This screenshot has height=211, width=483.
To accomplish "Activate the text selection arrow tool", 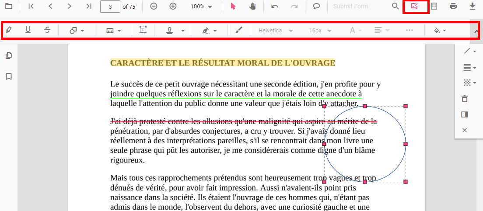I will (x=233, y=6).
